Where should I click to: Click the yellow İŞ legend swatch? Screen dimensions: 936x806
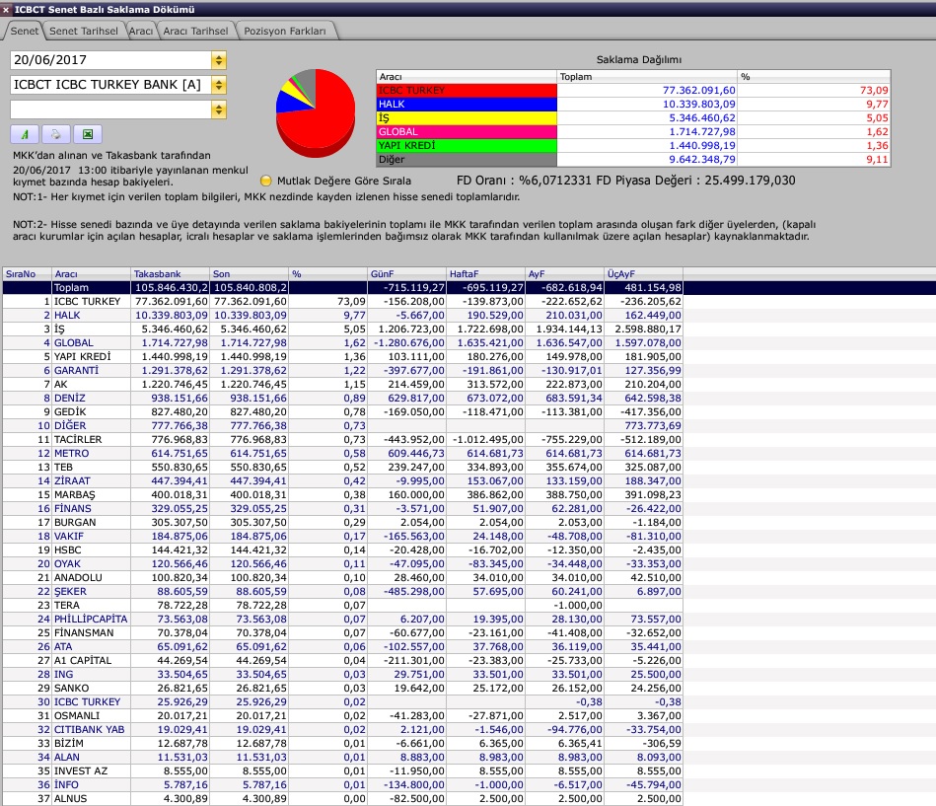tap(467, 117)
